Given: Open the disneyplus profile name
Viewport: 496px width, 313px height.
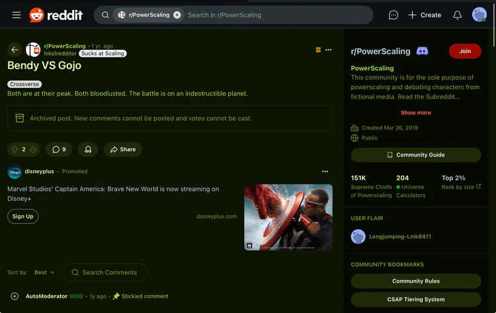Looking at the screenshot, I should tap(39, 171).
